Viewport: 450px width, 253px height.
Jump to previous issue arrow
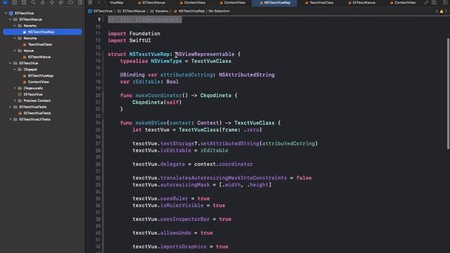point(437,11)
